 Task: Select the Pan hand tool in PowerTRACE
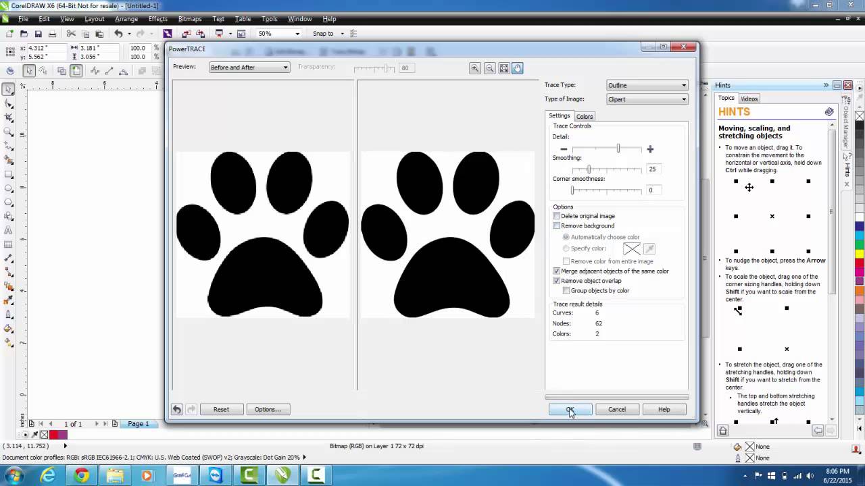tap(518, 68)
